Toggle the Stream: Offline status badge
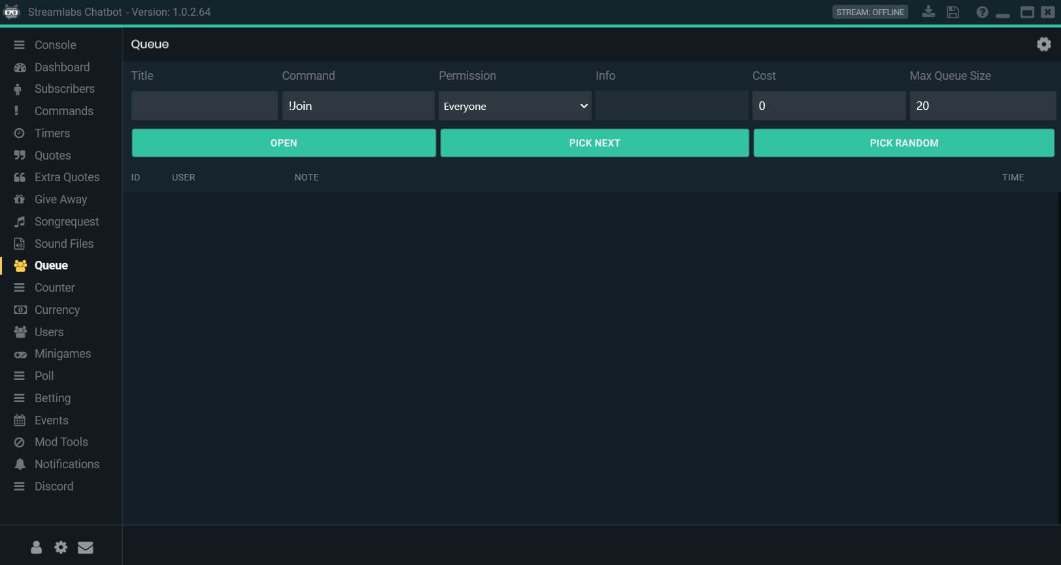 pos(869,12)
